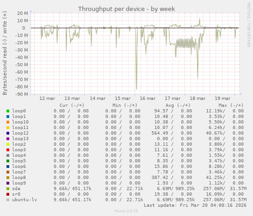This screenshot has height=216, width=253.
Task: Select the loop5 legend label
Action: tap(19, 161)
